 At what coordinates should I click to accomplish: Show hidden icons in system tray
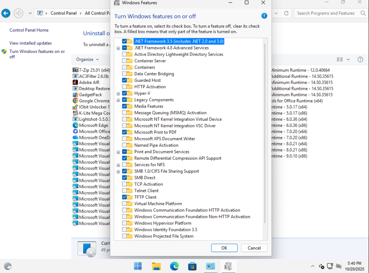[x=313, y=266]
